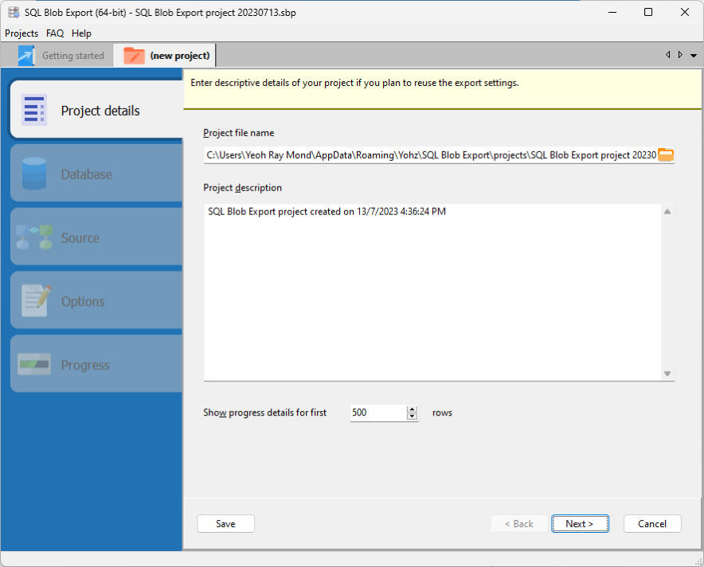Click the down spinner arrow for rows
This screenshot has height=567, width=704.
point(412,416)
